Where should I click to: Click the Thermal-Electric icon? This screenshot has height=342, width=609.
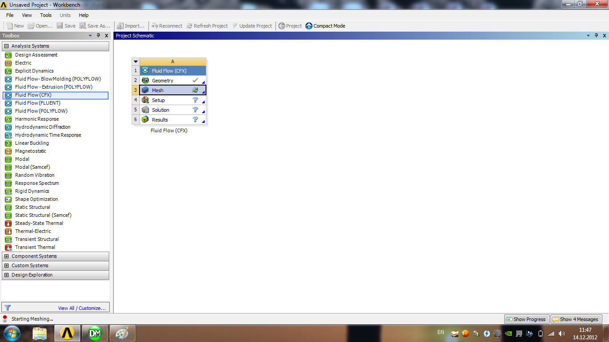(x=8, y=231)
